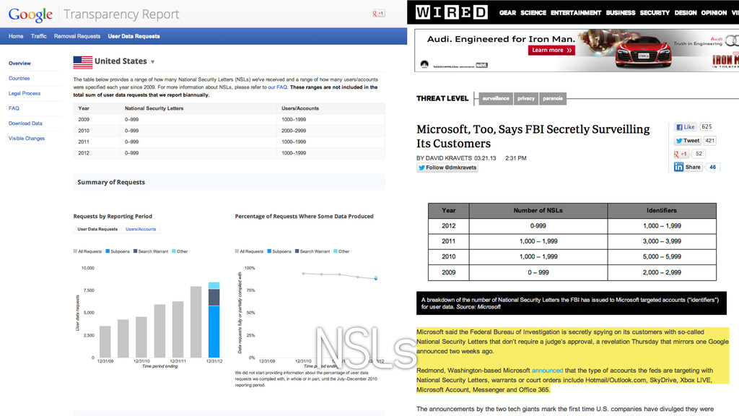Image resolution: width=739 pixels, height=416 pixels.
Task: Select the paranoia tag
Action: click(552, 98)
